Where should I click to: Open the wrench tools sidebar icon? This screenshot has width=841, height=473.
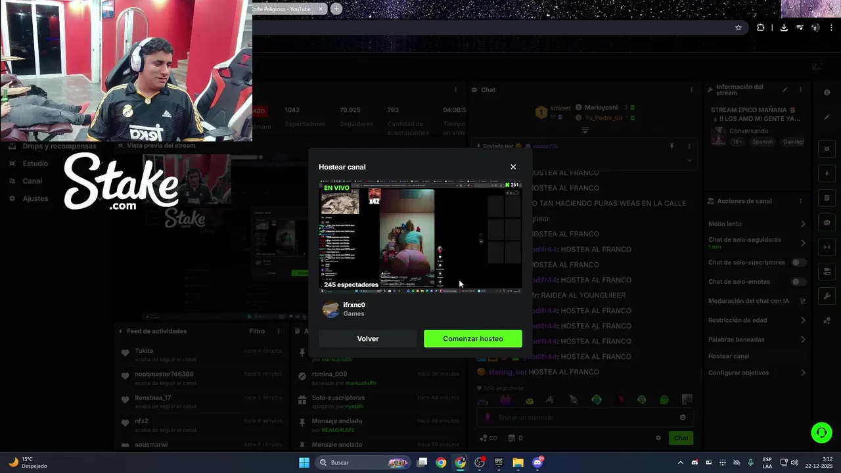[x=827, y=296]
